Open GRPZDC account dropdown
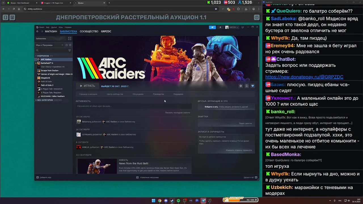Screen dimensions: 363x204 tap(232, 27)
